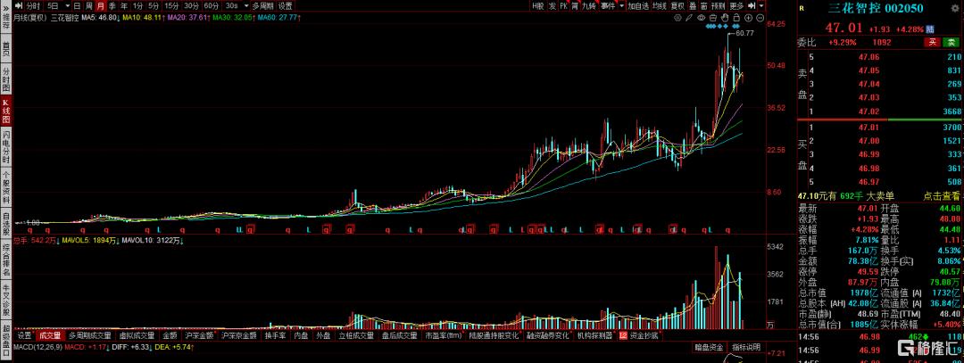Open 设置 in top period toolbar

tap(286, 5)
